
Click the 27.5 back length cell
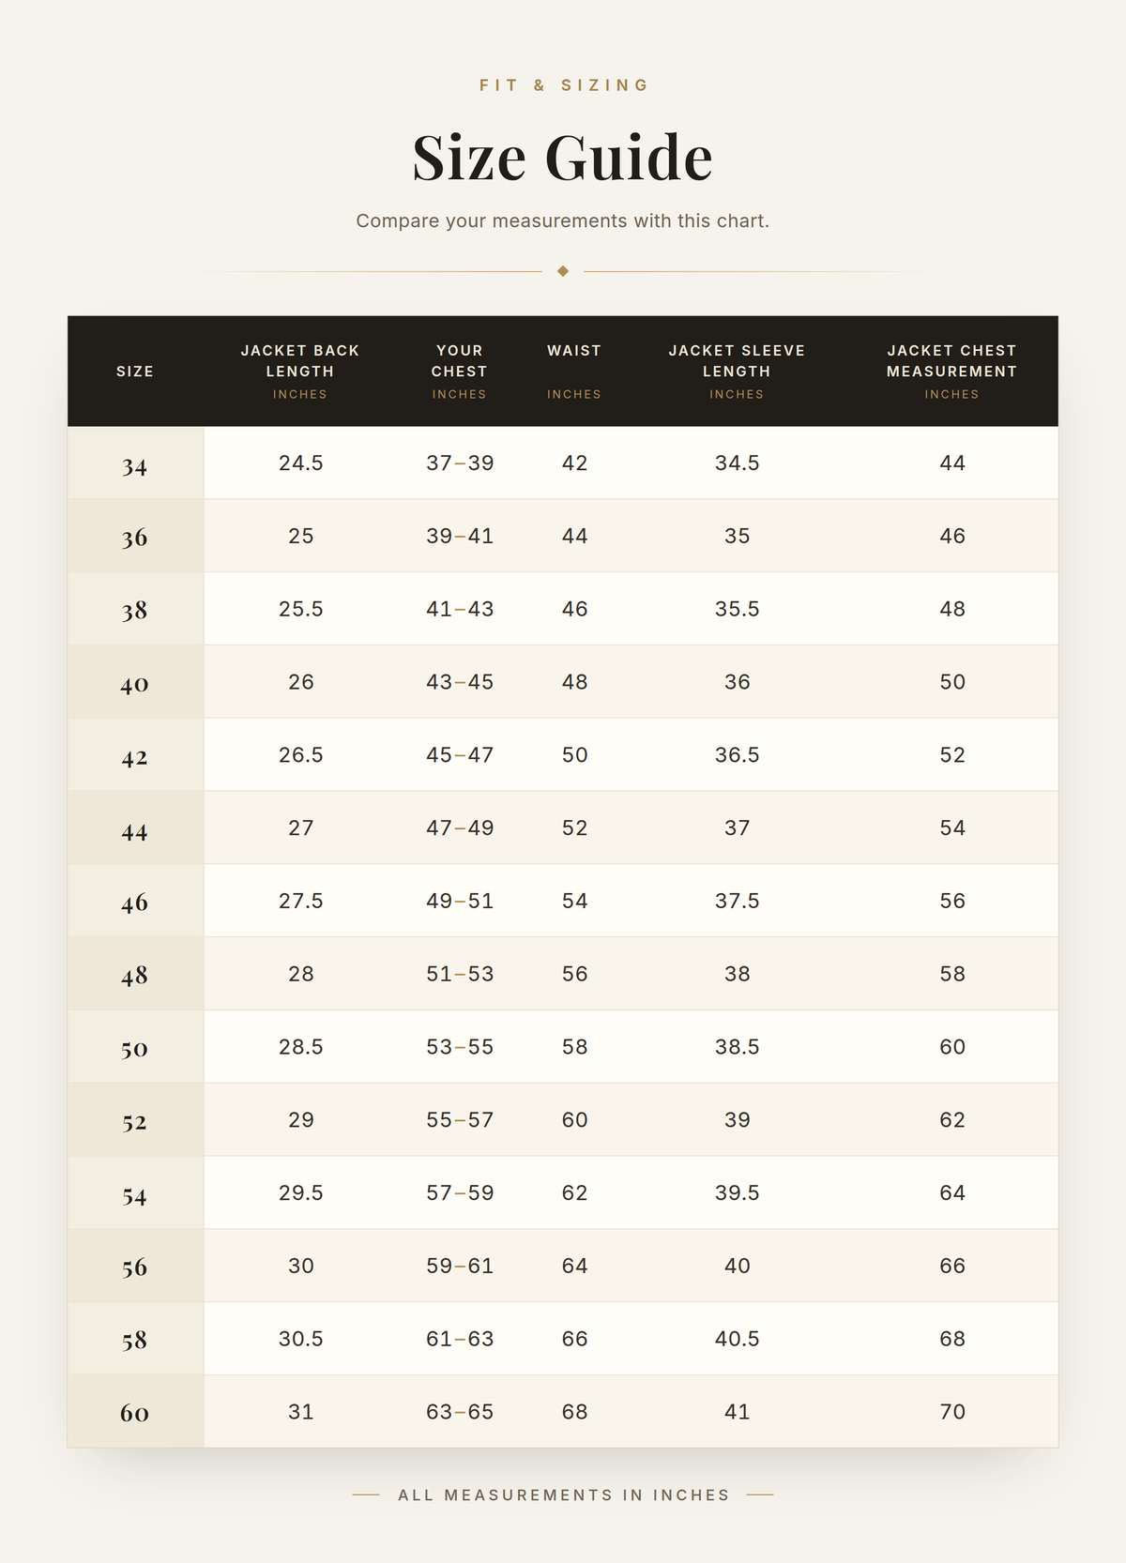click(300, 901)
